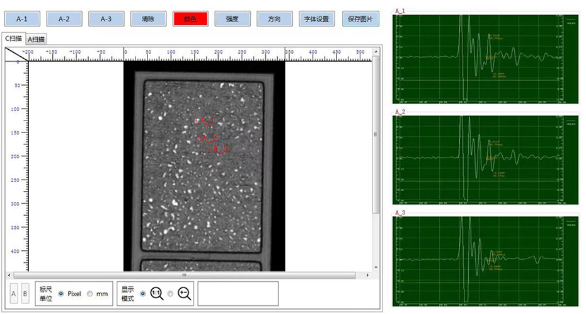Click the 1:1 magnifier display mode icon
The image size is (586, 314).
(x=156, y=293)
